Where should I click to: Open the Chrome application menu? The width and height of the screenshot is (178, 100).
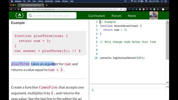point(18,1)
